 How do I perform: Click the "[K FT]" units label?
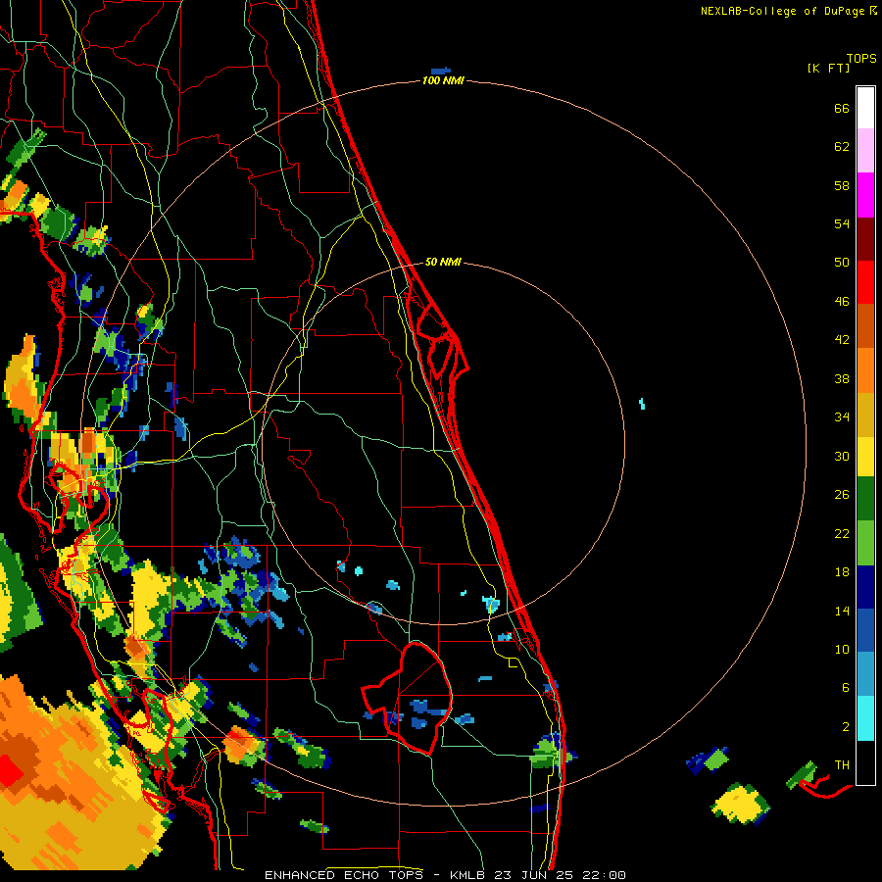828,68
